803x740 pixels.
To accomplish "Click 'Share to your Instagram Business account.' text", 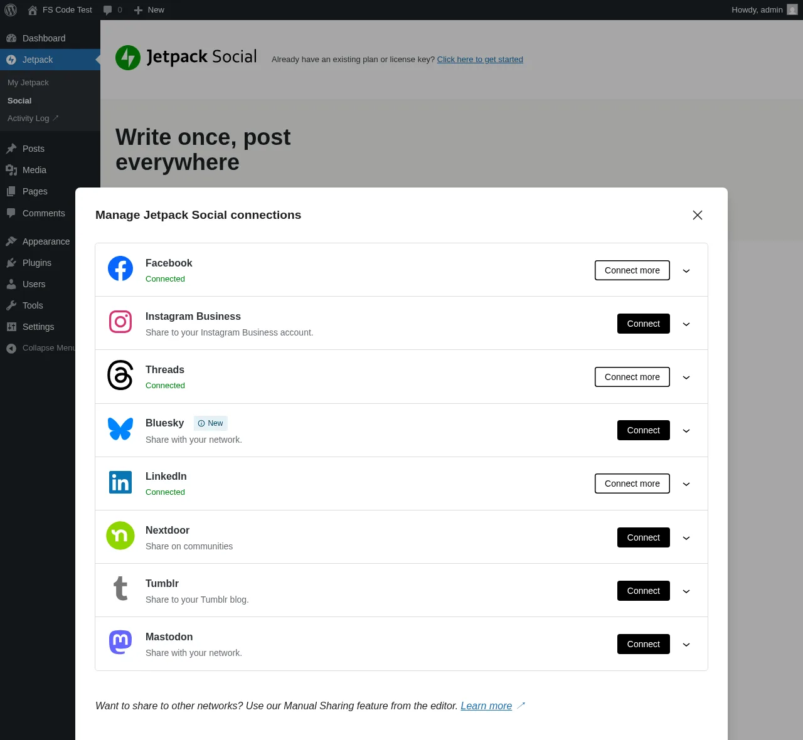I will (229, 332).
